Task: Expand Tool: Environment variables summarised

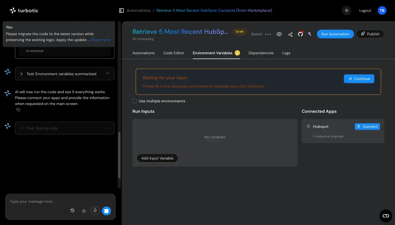Action: coord(22,74)
